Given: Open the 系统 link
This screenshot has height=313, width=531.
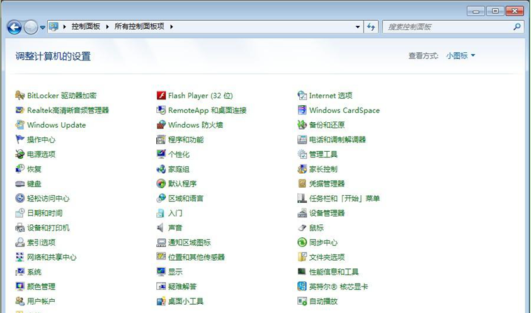Looking at the screenshot, I should pyautogui.click(x=34, y=271).
